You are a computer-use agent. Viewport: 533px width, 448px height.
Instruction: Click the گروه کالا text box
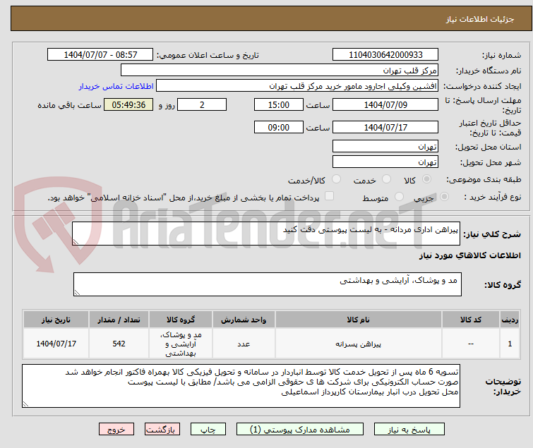coord(267,284)
